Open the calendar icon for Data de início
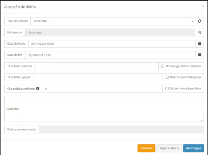Viewport: 208px width, 155px height. 200,44
